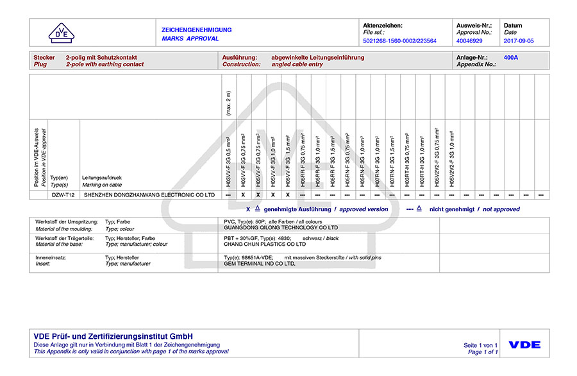The height and width of the screenshot is (376, 577).
Task: Click the X symbol beside "genehmigte Ausführung"
Action: point(249,209)
